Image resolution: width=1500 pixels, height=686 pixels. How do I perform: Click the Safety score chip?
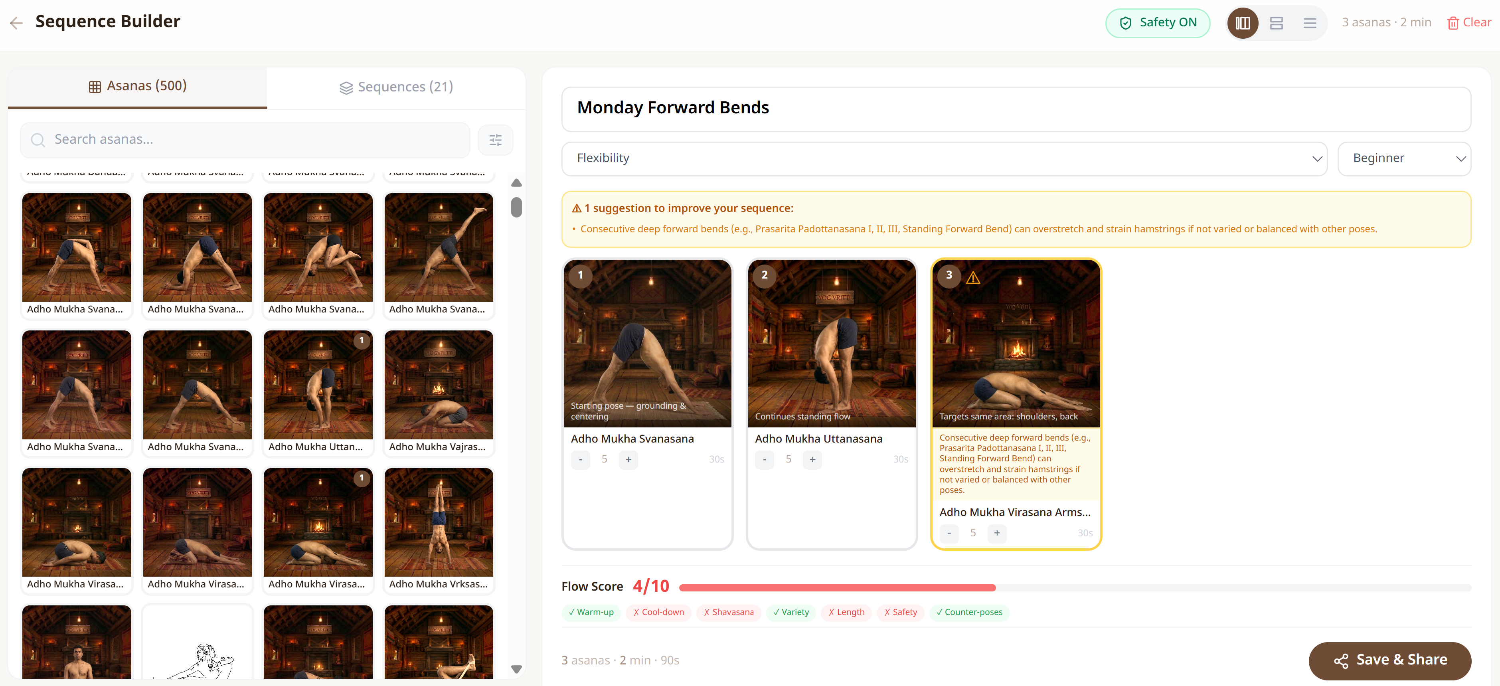tap(900, 612)
